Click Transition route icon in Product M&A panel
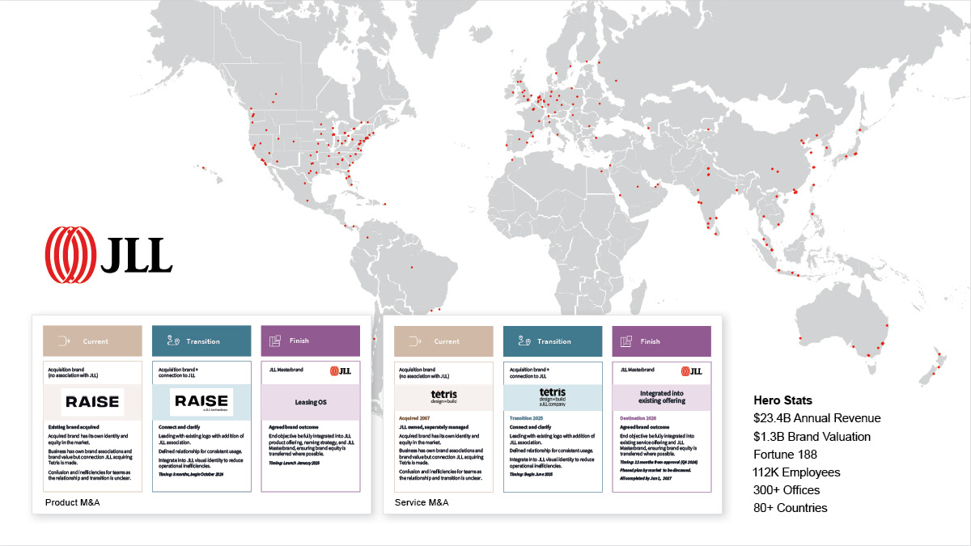The width and height of the screenshot is (971, 546). tap(172, 341)
